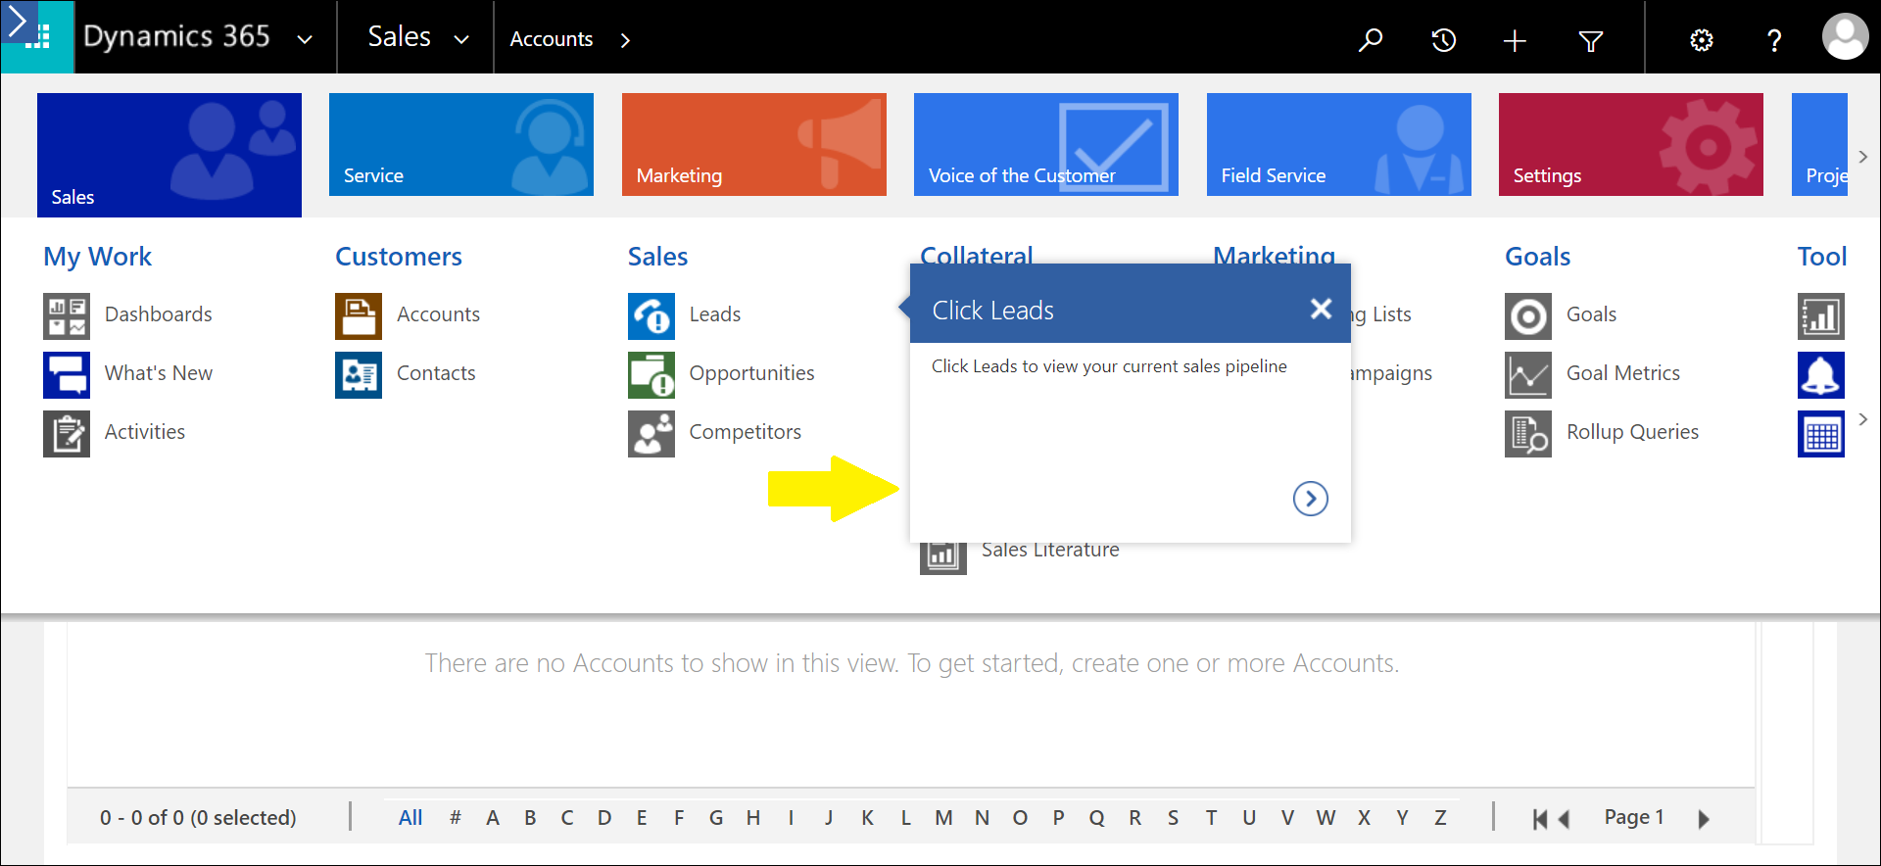Open the Dashboards icon in My Work

pyautogui.click(x=67, y=315)
